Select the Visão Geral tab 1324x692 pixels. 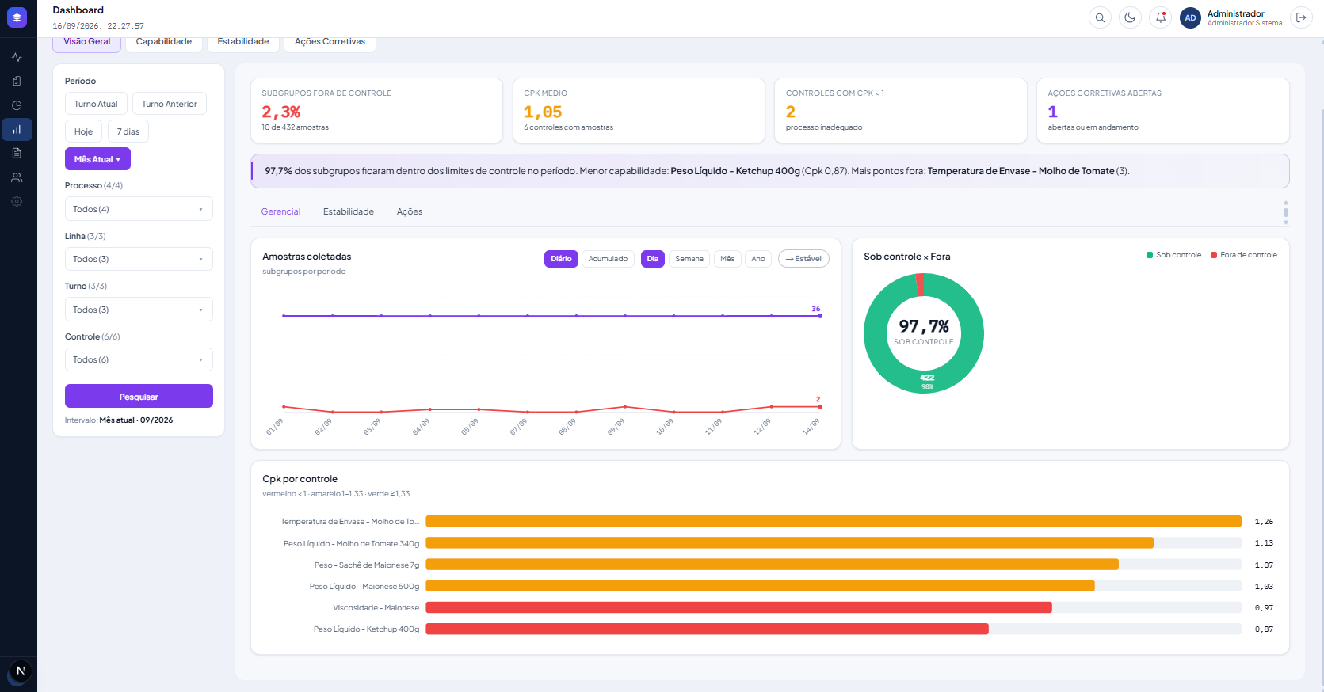point(87,42)
